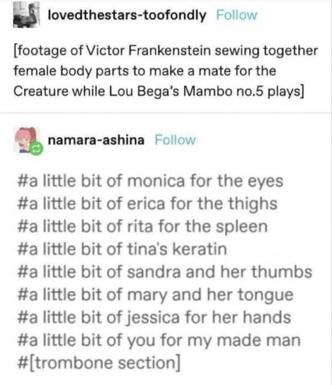Follow lovedthestars-toofondly
Screen dimensions: 332x385
point(237,15)
